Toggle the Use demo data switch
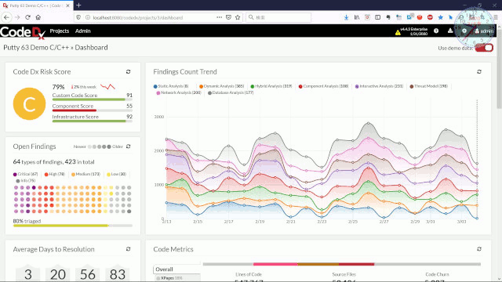The height and width of the screenshot is (282, 502). tap(484, 48)
